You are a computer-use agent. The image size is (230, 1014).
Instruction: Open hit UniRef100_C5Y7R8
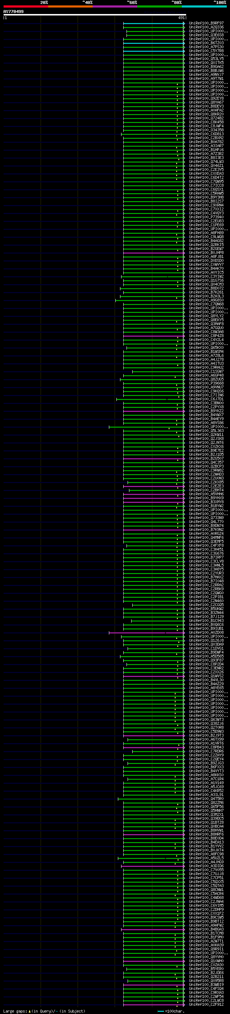pyautogui.click(x=206, y=51)
